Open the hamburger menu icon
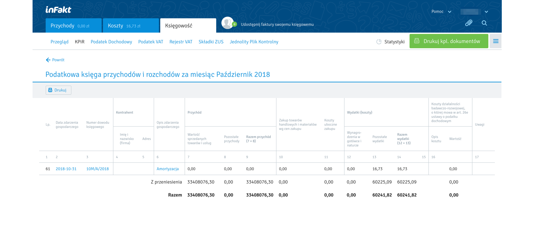534x246 pixels. 496,41
